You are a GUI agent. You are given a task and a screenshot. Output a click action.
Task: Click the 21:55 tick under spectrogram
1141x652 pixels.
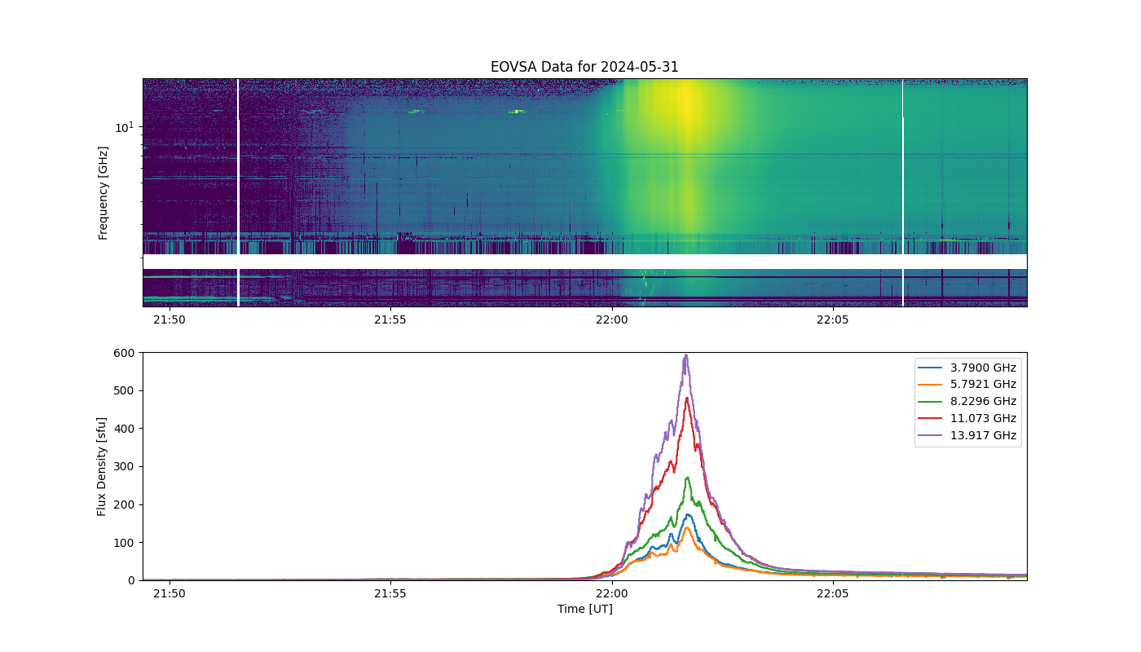click(x=390, y=319)
